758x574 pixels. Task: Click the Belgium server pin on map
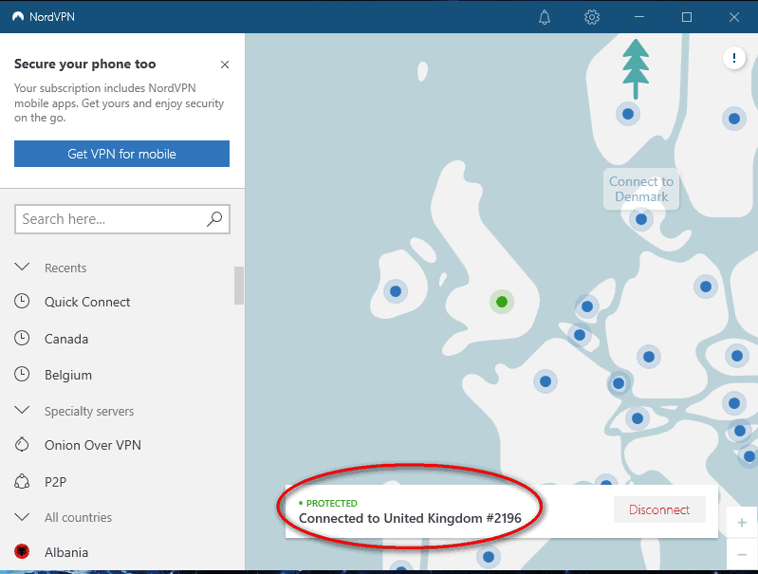pyautogui.click(x=580, y=335)
